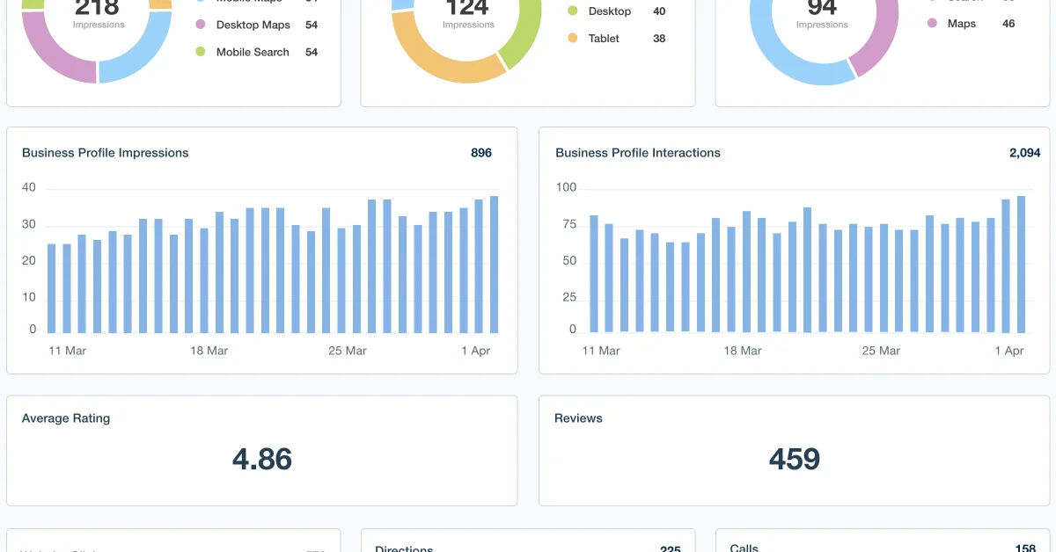The height and width of the screenshot is (552, 1056).
Task: Click the tallest bar near 1 Apr in Impressions chart
Action: pyautogui.click(x=494, y=264)
